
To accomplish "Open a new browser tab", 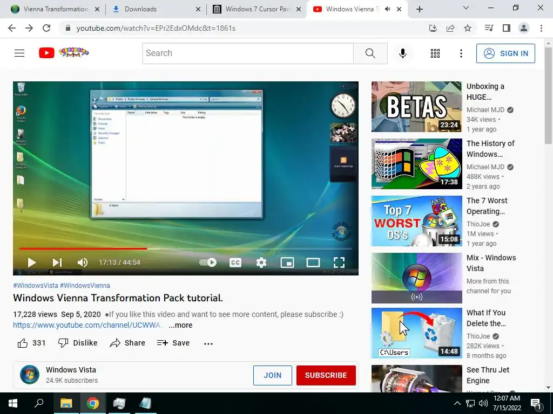I will [419, 10].
